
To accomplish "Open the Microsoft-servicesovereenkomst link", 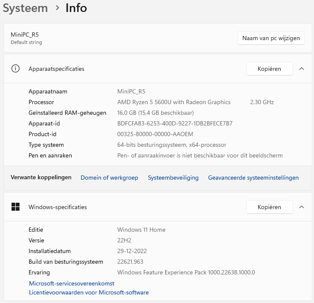I will pyautogui.click(x=72, y=283).
